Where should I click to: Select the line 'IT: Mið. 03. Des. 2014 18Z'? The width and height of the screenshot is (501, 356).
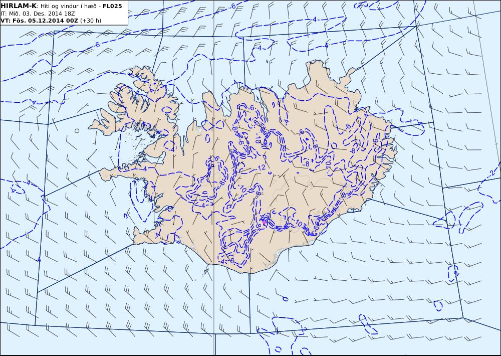(38, 14)
